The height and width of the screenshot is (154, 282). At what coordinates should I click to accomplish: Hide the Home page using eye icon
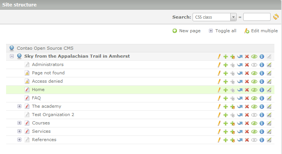pyautogui.click(x=254, y=90)
